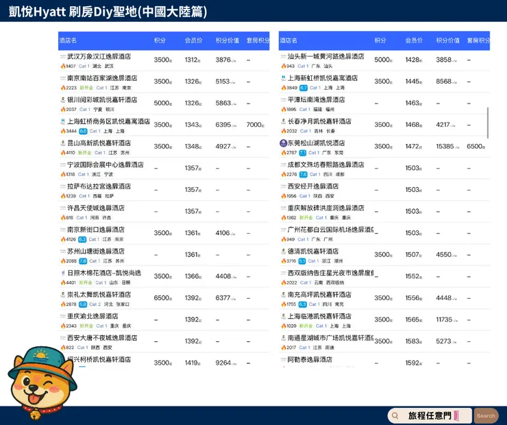507x425 pixels.
Task: Click the 8568 points value cell
Action: coord(446,82)
